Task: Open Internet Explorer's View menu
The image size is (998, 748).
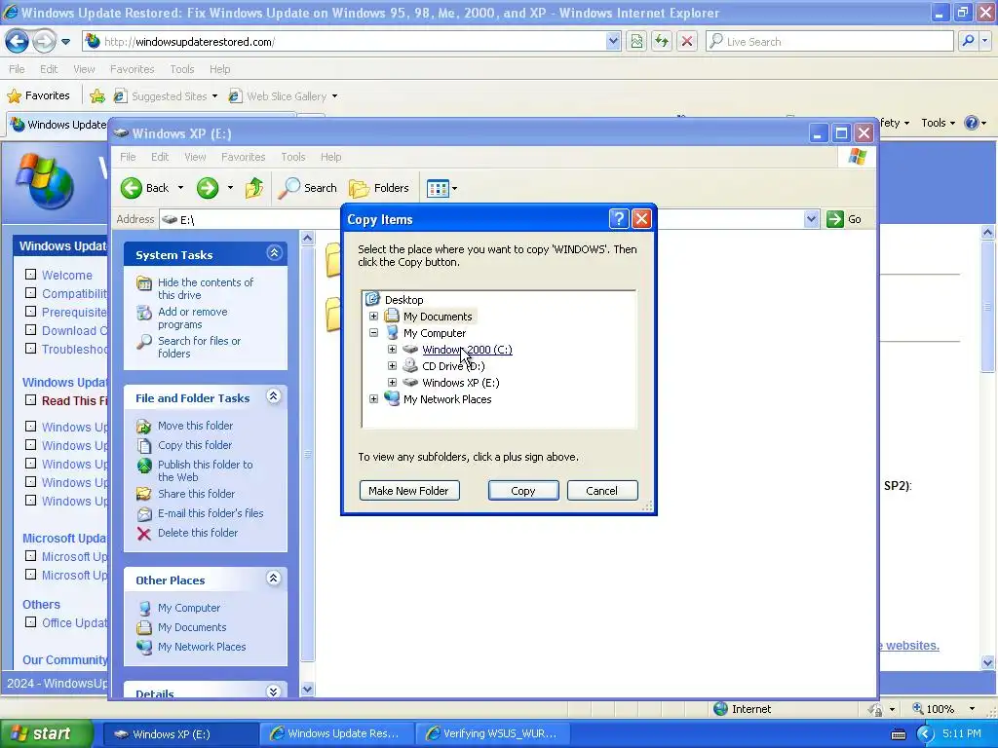Action: [x=84, y=69]
